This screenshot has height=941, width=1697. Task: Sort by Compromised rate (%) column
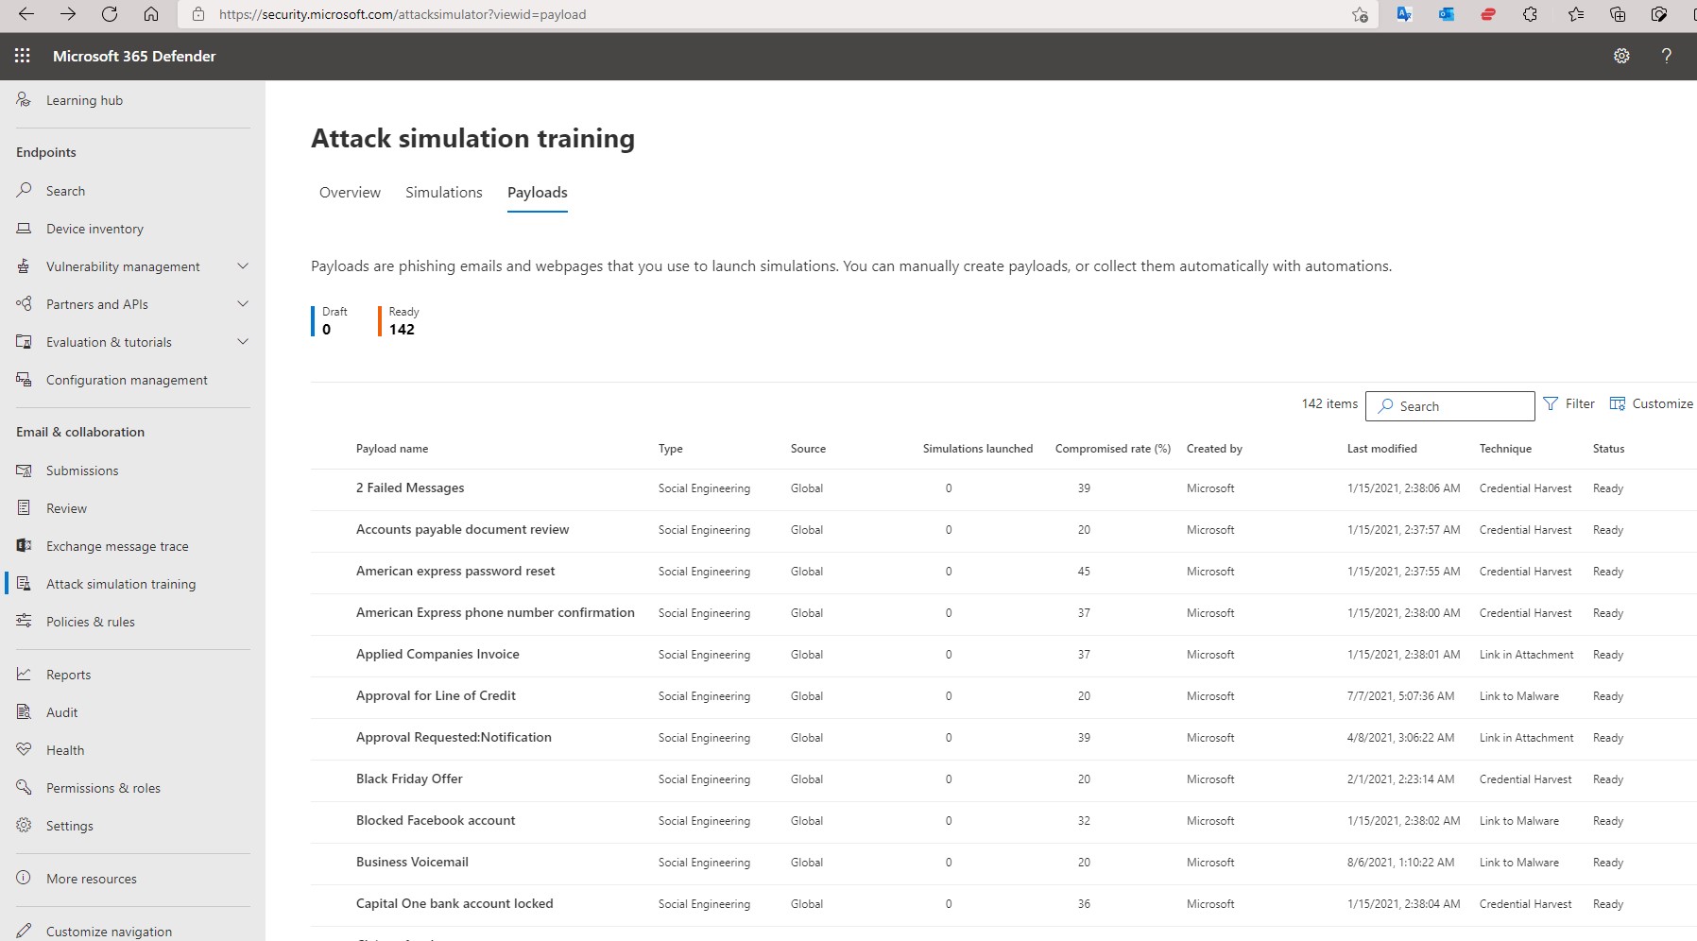pyautogui.click(x=1113, y=449)
